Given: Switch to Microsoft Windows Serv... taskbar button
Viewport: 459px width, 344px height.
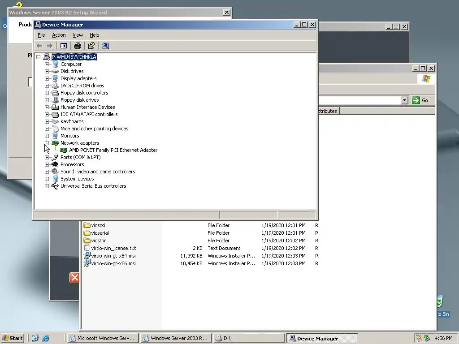Looking at the screenshot, I should (x=102, y=339).
